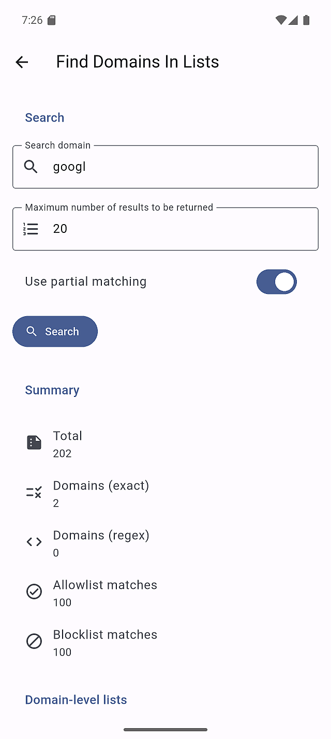Click the numbered list icon beside 20
331x739 pixels.
coord(31,229)
